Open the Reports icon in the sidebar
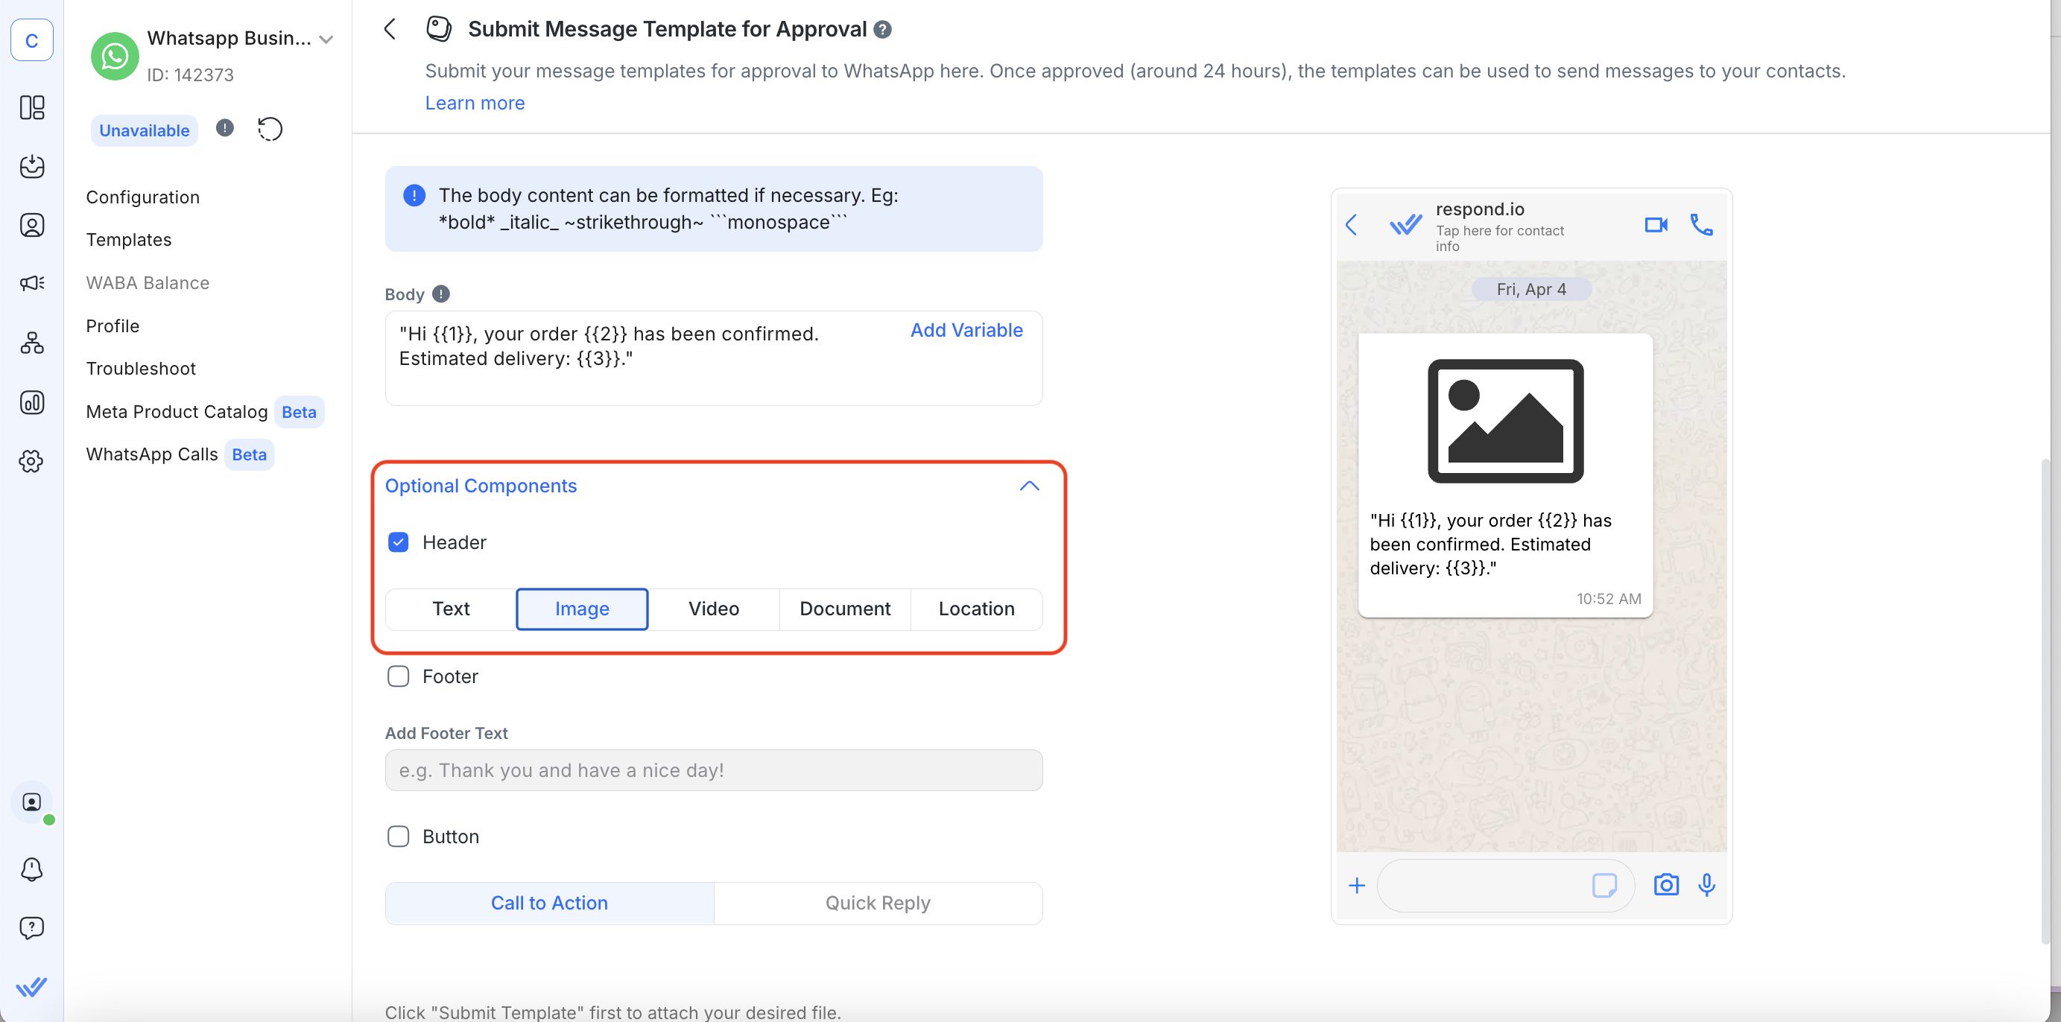The width and height of the screenshot is (2061, 1022). point(32,403)
